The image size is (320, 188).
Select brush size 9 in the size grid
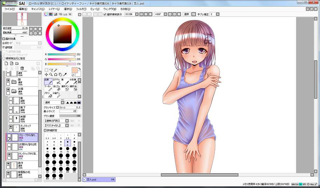point(74,143)
